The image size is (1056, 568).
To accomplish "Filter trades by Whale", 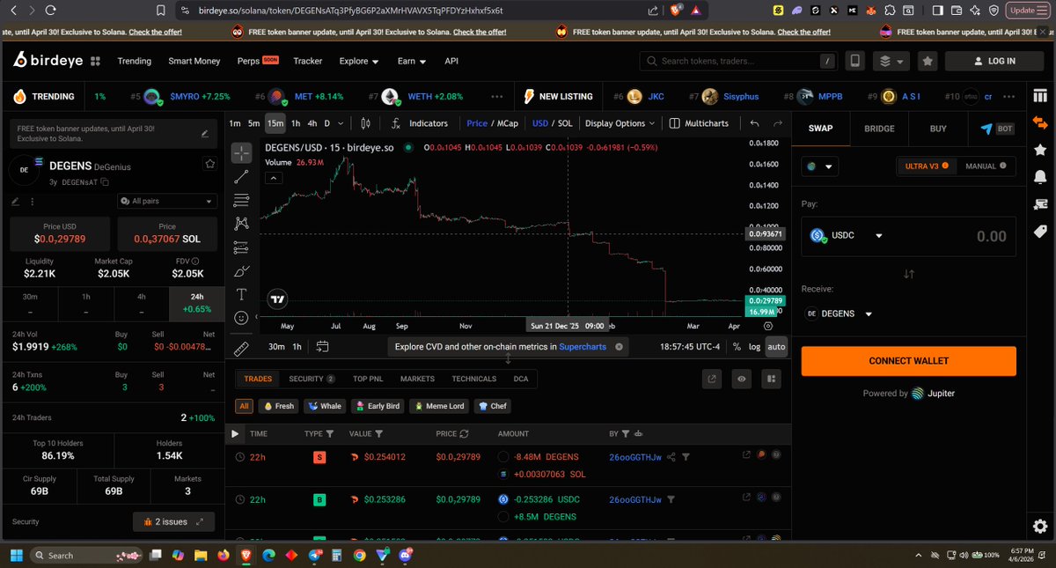I will click(325, 406).
